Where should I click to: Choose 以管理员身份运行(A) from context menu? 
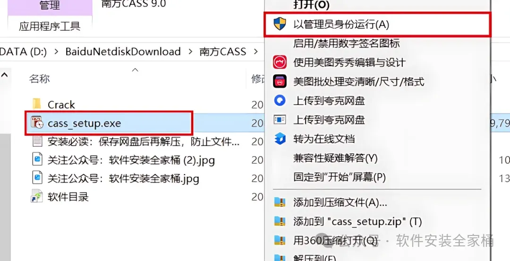click(x=341, y=25)
